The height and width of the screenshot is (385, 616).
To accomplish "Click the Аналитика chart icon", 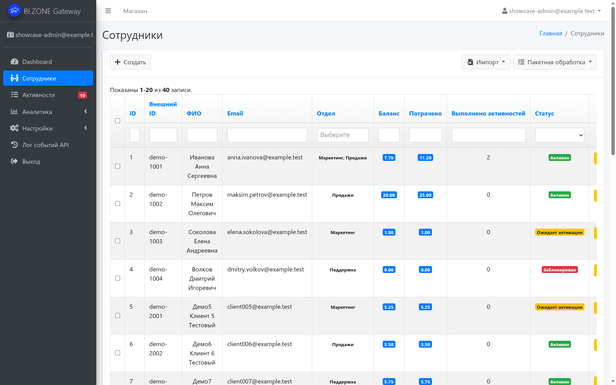I will pyautogui.click(x=14, y=112).
